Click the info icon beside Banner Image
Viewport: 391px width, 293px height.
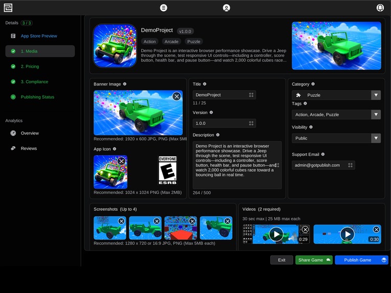point(125,84)
